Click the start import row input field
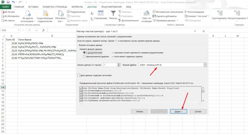 tap(110, 65)
